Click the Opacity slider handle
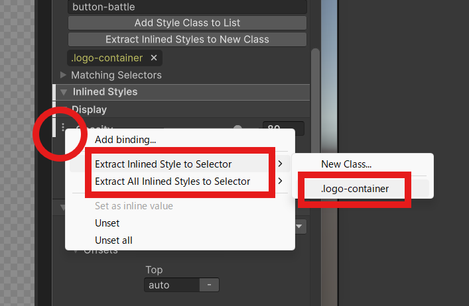Screen dimensions: 469x306 (x=237, y=128)
